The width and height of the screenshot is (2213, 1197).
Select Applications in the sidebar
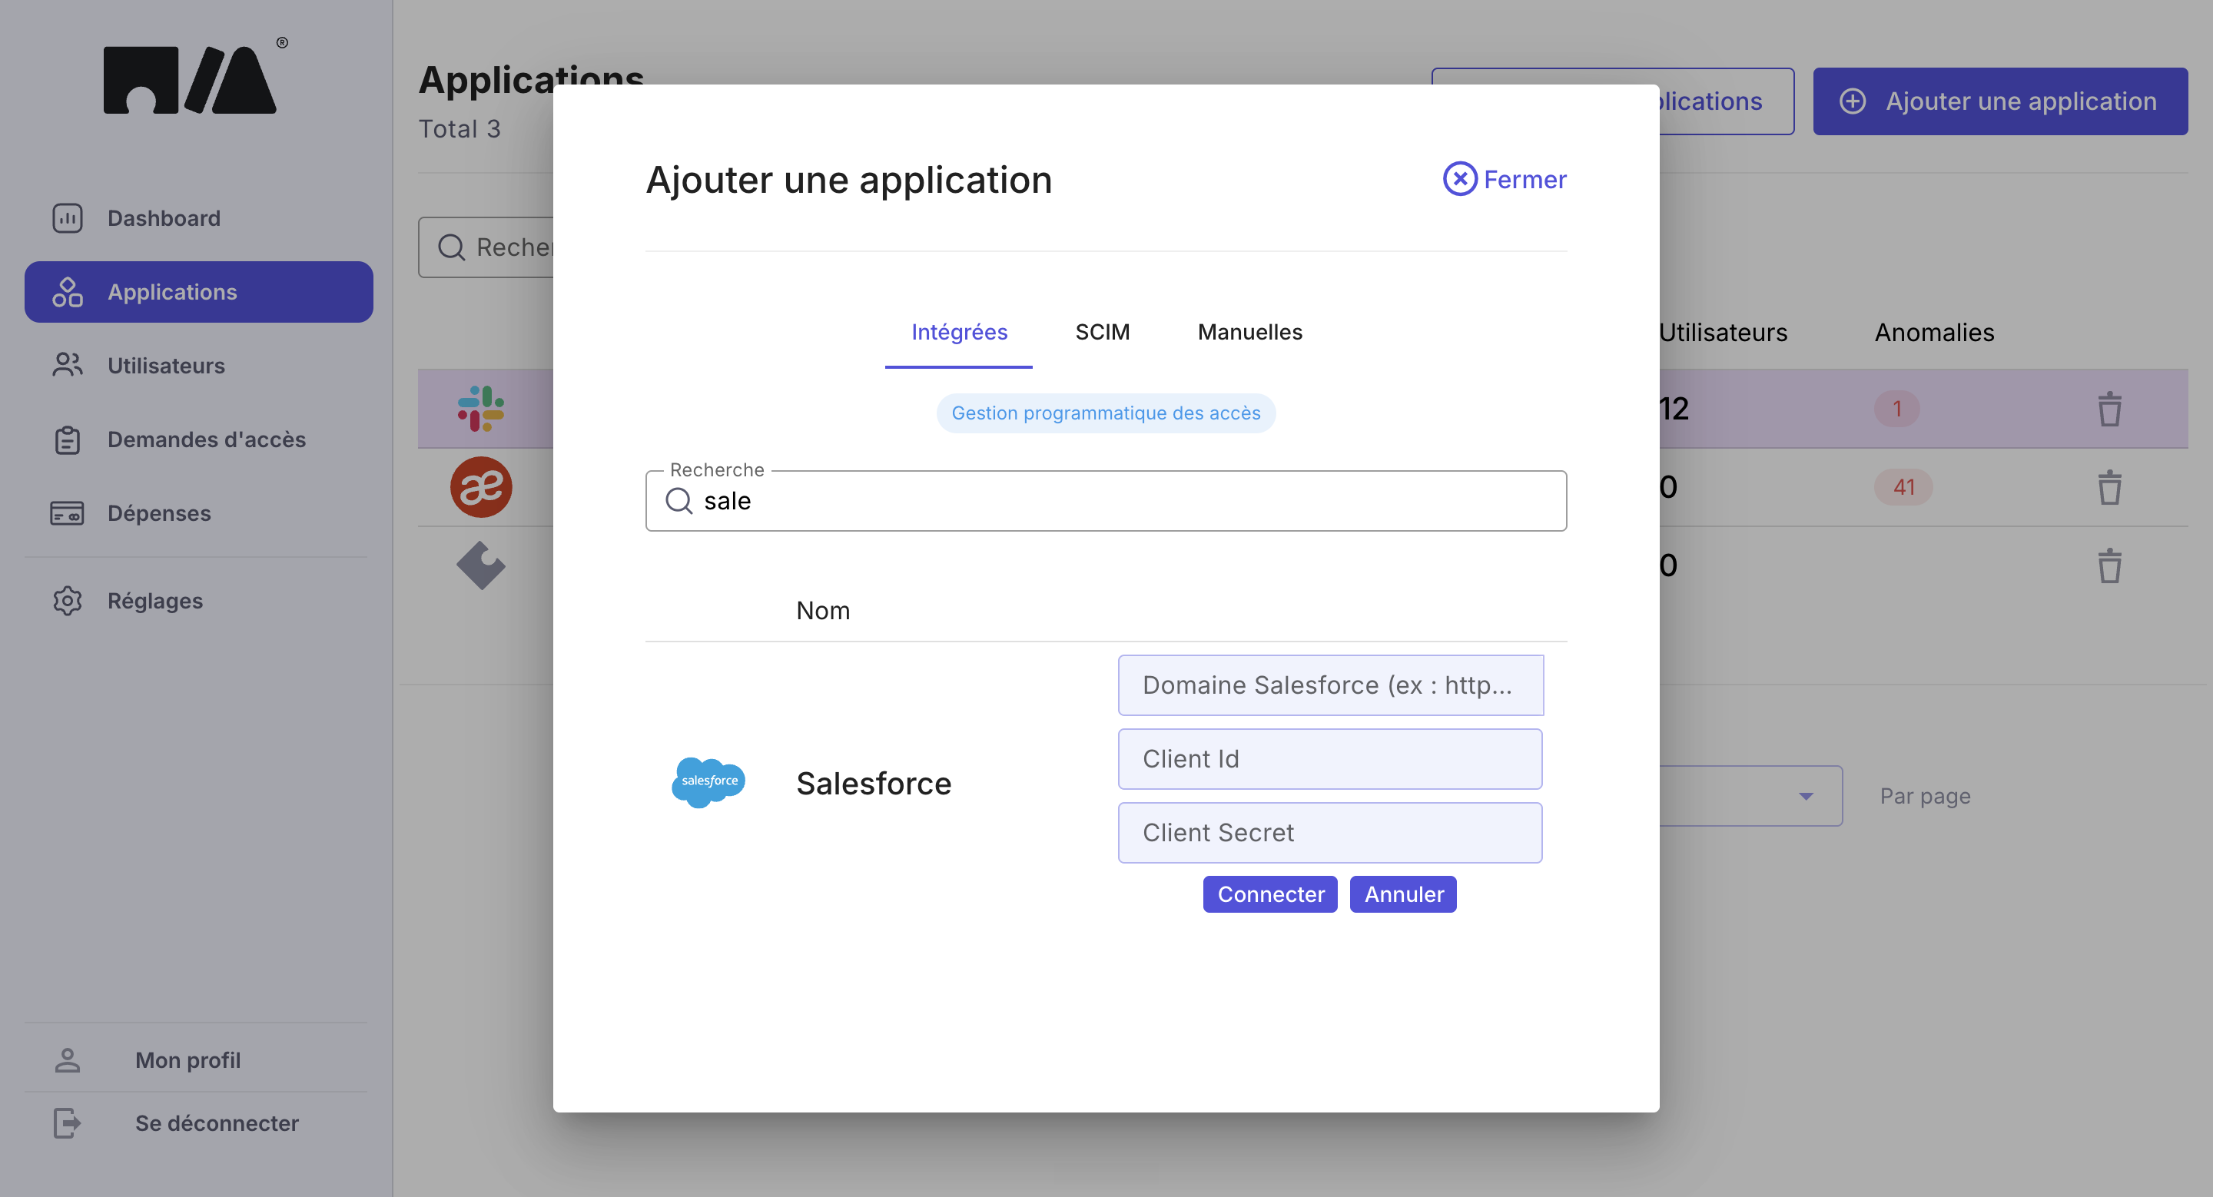[x=198, y=292]
